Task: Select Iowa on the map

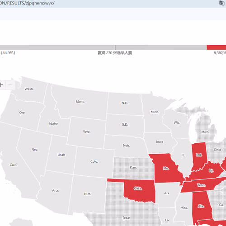Action: click(160, 142)
